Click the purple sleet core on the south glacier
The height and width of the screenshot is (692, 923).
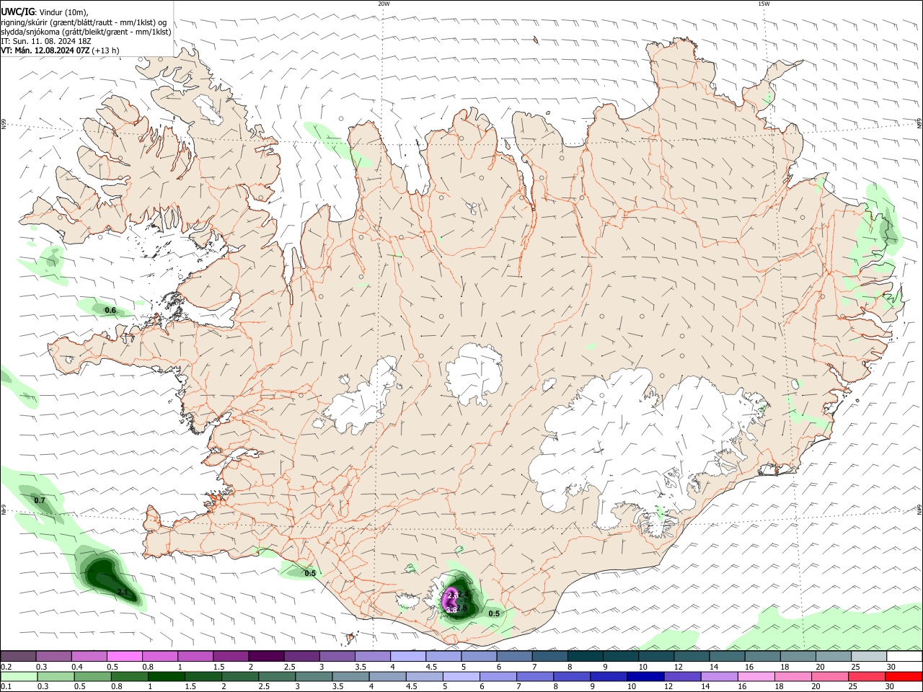click(450, 600)
